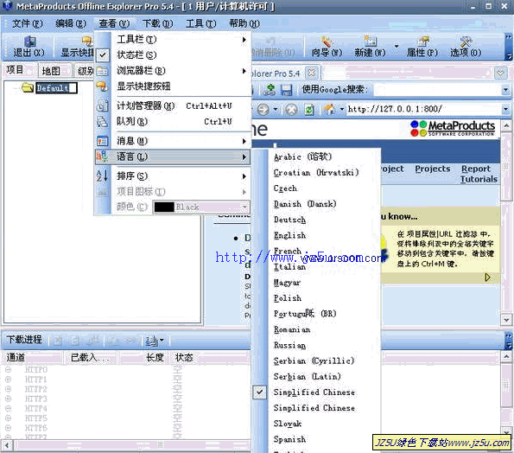The height and width of the screenshot is (453, 514).
Task: Click the Queue menu icon
Action: tap(102, 122)
